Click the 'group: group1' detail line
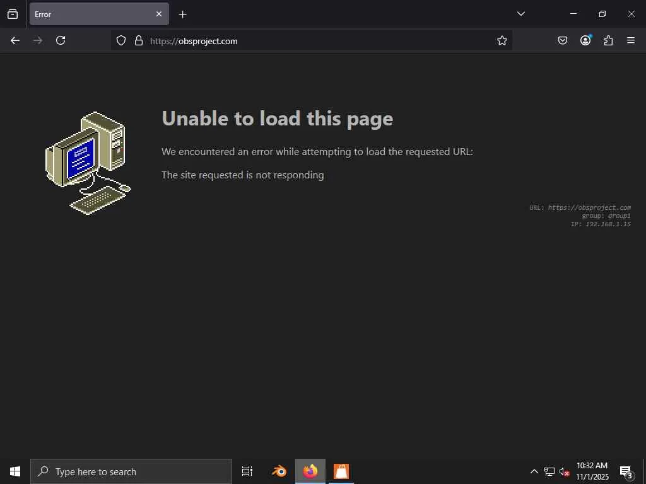The width and height of the screenshot is (646, 484). point(606,216)
